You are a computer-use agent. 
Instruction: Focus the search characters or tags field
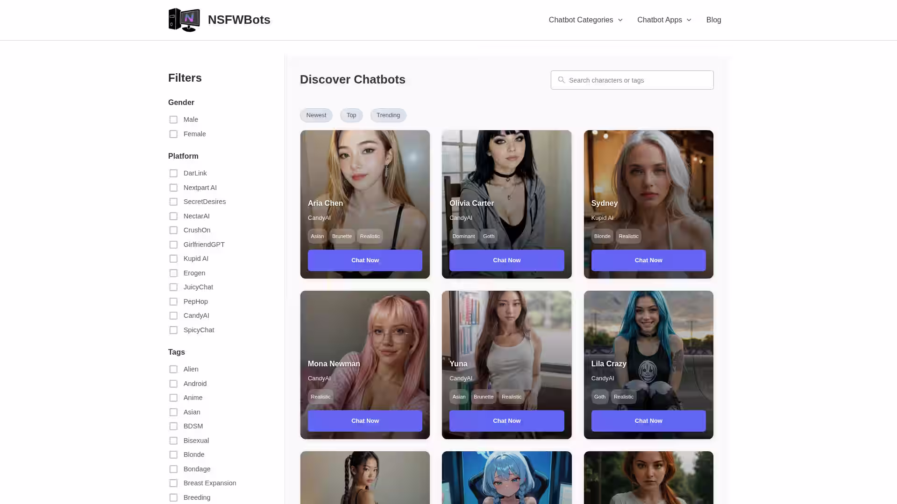[x=638, y=80]
